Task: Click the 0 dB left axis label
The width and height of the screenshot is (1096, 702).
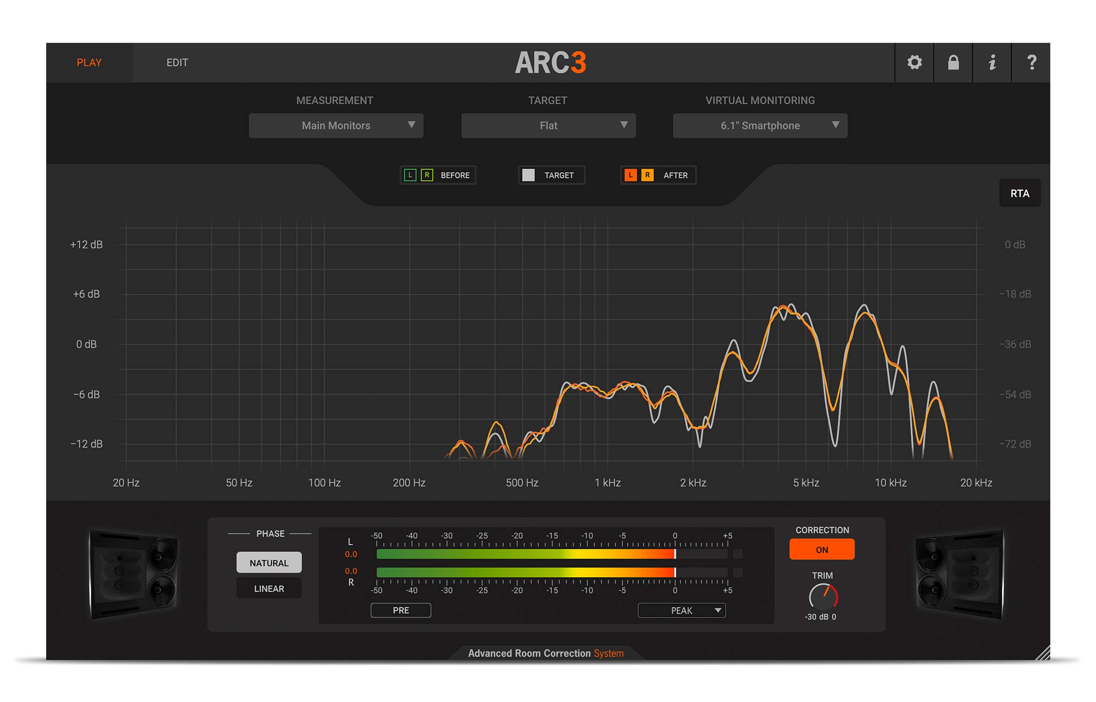Action: (x=86, y=344)
